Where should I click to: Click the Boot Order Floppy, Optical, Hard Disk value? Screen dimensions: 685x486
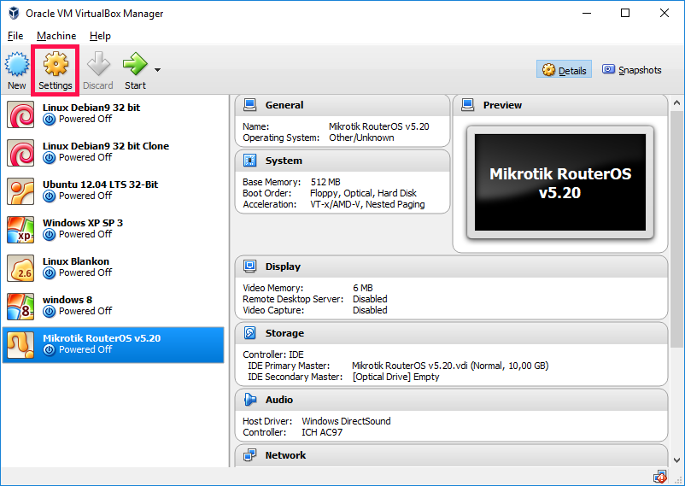[363, 193]
